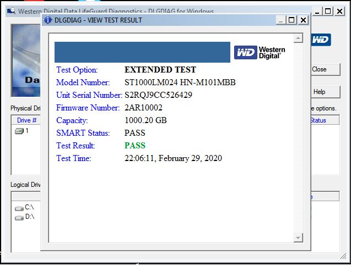Viewport: 351px width, 266px height.
Task: Click the blue banner in the report header
Action: 142,52
